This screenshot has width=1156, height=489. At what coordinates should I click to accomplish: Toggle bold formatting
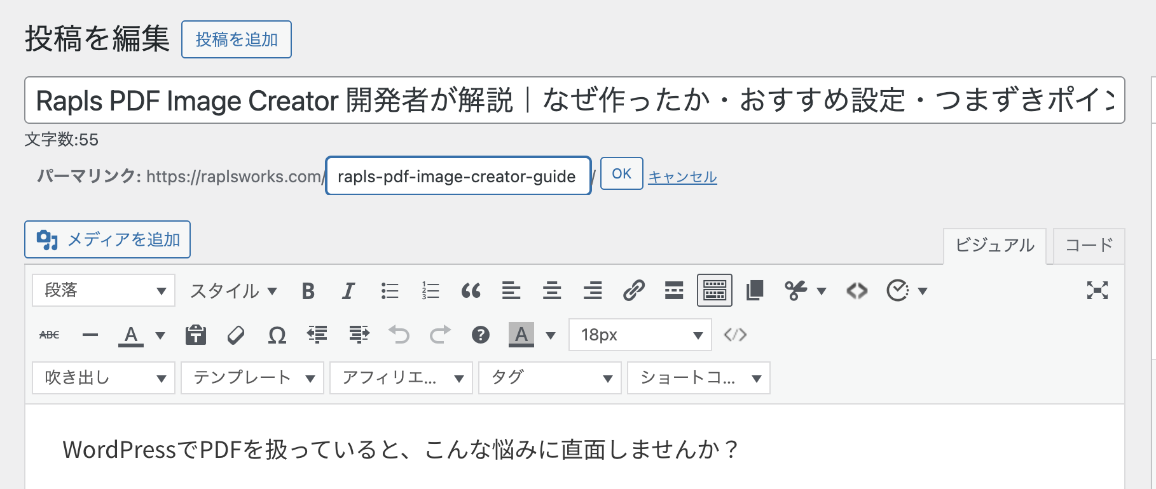308,291
